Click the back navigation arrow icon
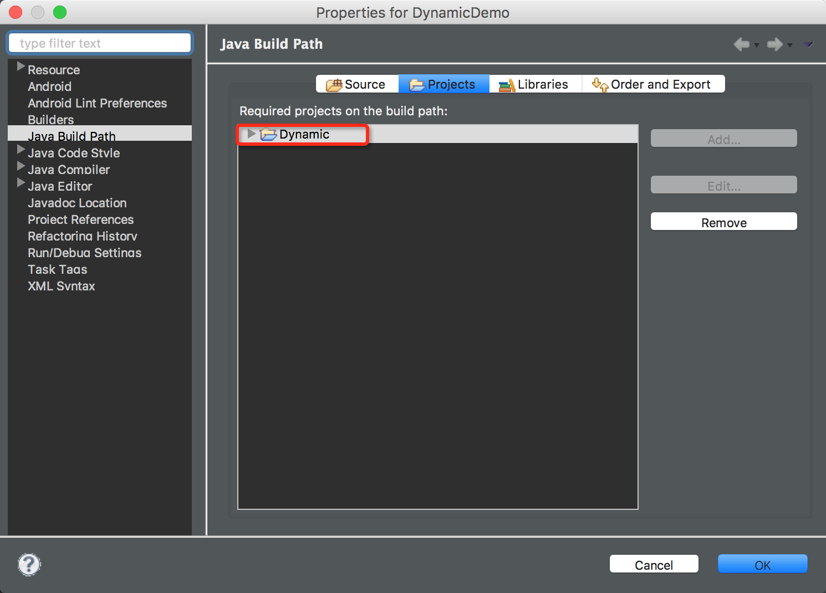The width and height of the screenshot is (826, 593). [741, 44]
